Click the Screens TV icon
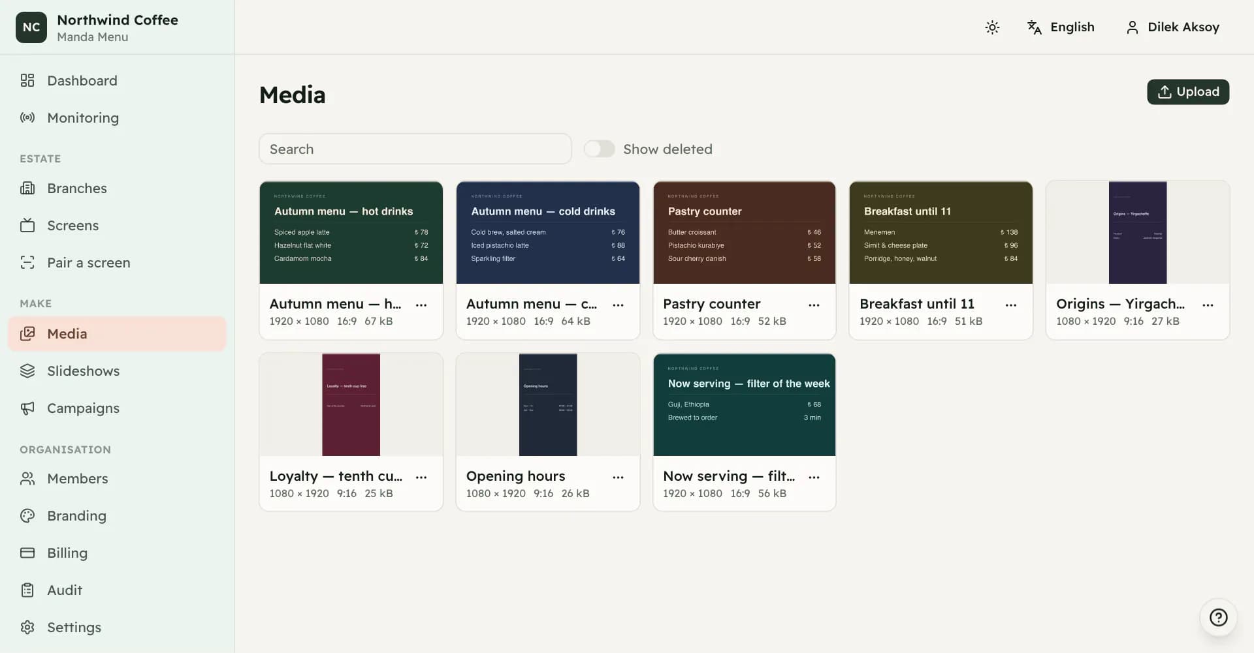 point(27,225)
